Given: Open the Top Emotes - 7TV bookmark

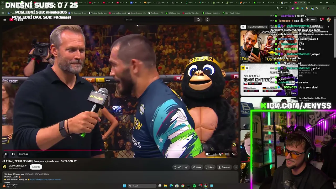Looking at the screenshot, I should (156, 13).
